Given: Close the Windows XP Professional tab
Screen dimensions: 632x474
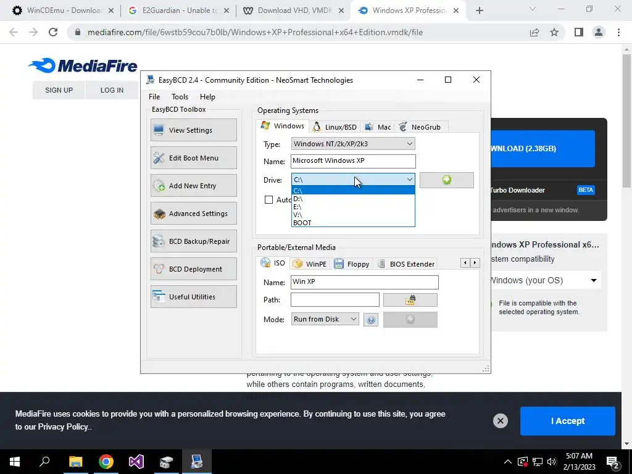Looking at the screenshot, I should [456, 10].
